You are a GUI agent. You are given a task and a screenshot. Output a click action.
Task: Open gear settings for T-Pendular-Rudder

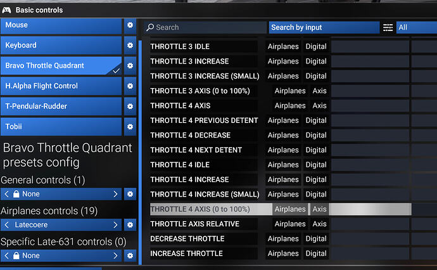tap(130, 106)
